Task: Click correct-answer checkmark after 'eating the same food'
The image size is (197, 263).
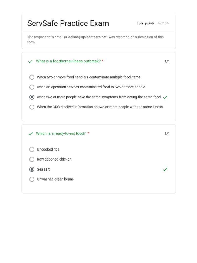Action: click(165, 97)
